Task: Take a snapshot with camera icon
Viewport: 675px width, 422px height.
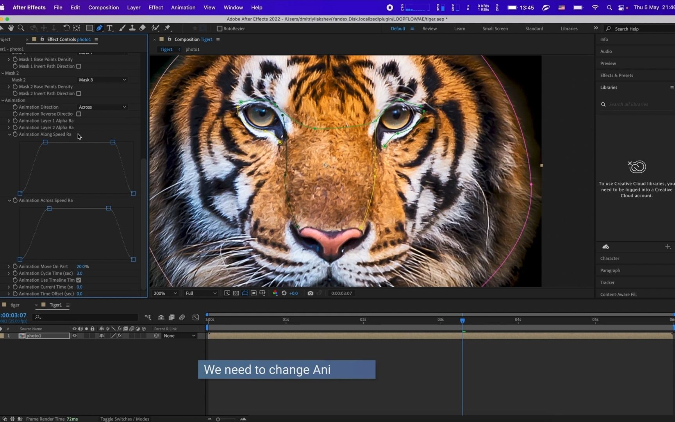Action: click(311, 293)
